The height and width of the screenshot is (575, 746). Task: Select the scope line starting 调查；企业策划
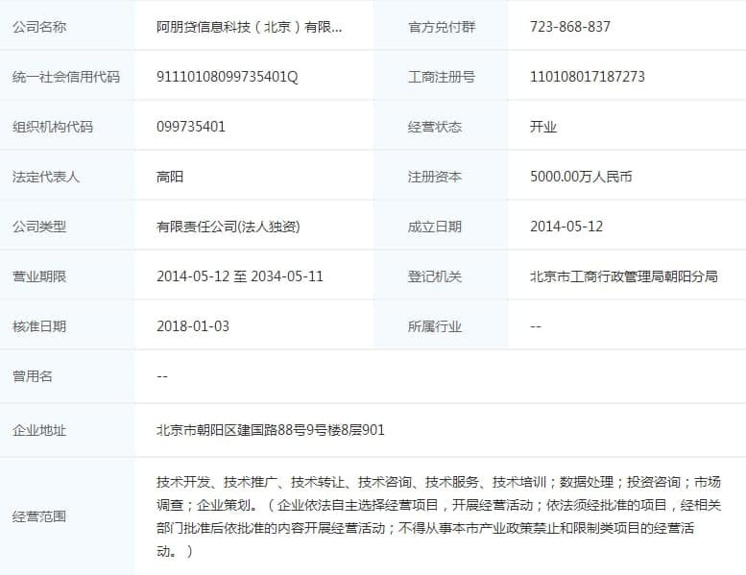coord(439,505)
